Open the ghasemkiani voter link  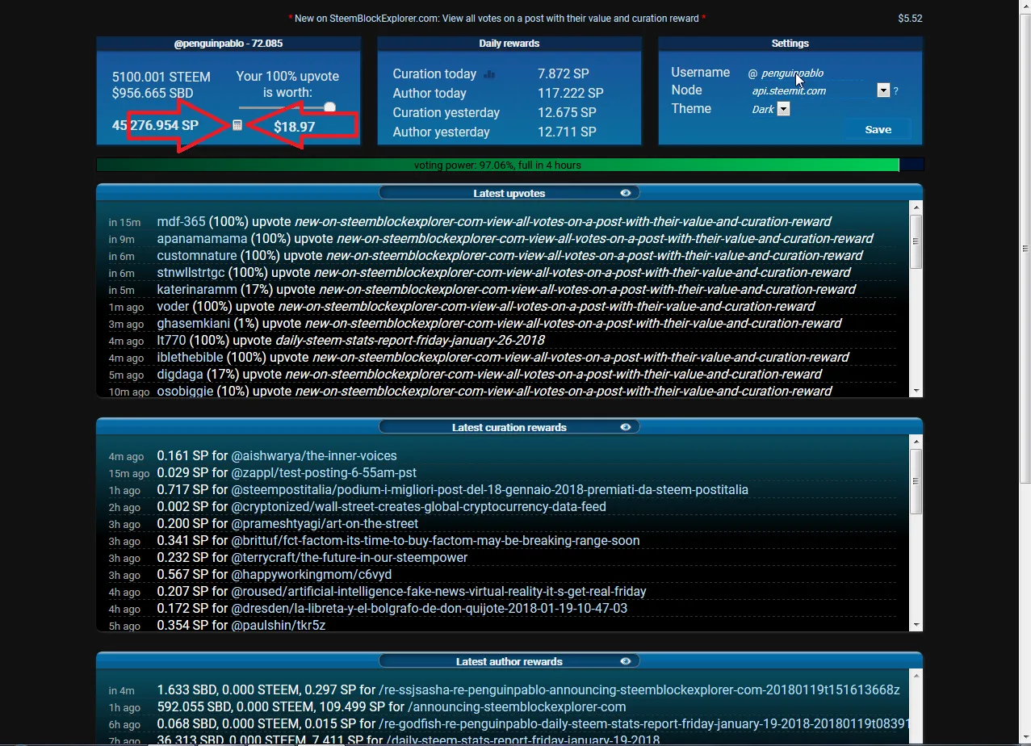click(194, 323)
